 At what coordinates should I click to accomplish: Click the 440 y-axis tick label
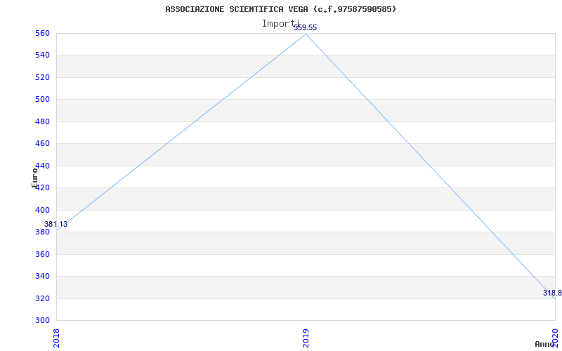coord(42,166)
